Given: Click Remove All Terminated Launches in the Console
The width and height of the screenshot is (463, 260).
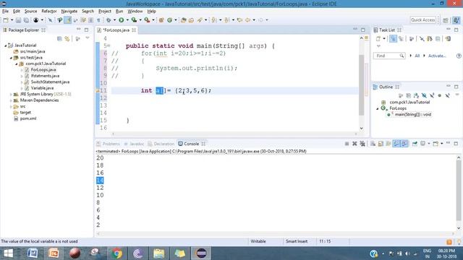Looking at the screenshot, I should point(362,144).
